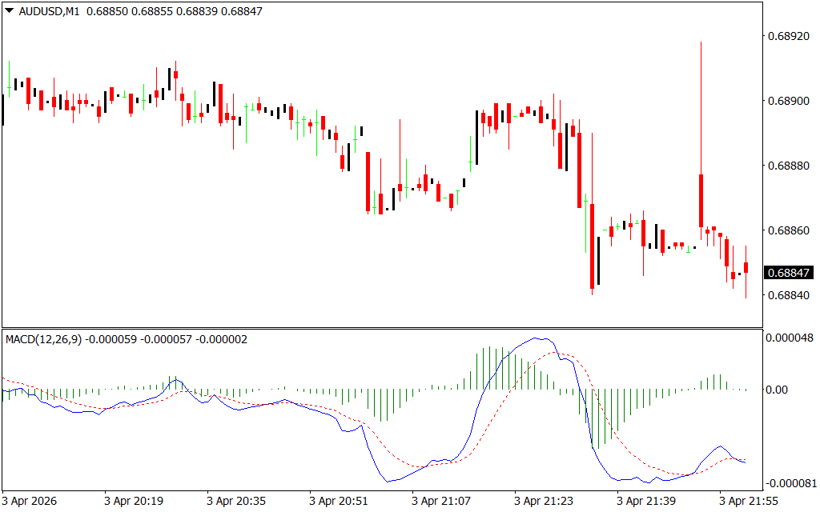Select the 3 Apr 21:23 time label
The image size is (820, 512).
click(x=544, y=501)
